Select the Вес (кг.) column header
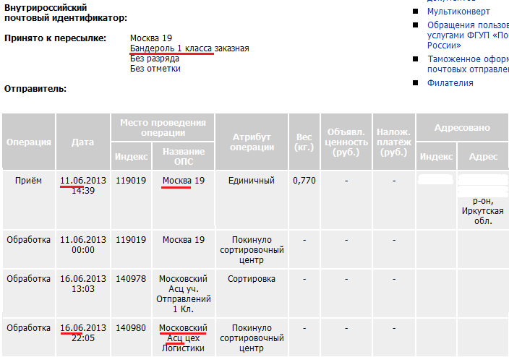Image resolution: width=509 pixels, height=357 pixels. [304, 142]
